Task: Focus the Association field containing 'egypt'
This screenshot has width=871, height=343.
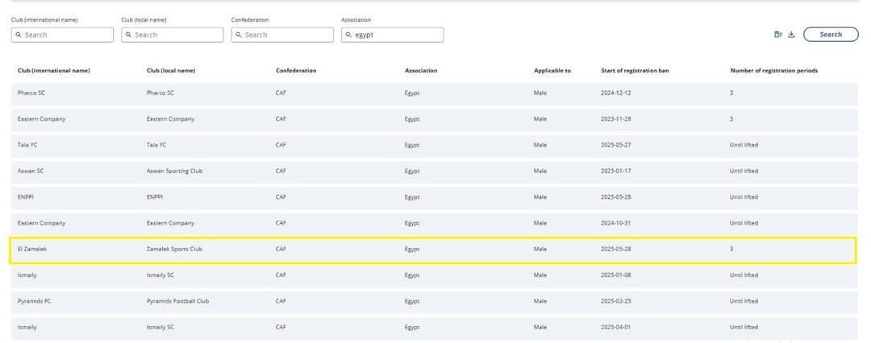Action: [397, 35]
